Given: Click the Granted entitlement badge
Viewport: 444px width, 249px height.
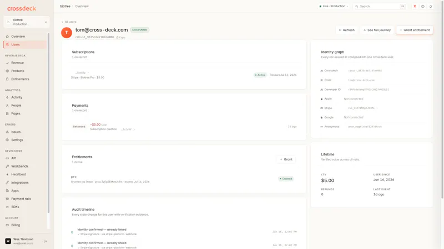Looking at the screenshot, I should tap(286, 179).
